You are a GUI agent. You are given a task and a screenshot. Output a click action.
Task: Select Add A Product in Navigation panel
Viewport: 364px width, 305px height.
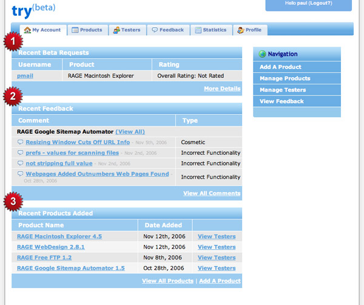(x=297, y=67)
